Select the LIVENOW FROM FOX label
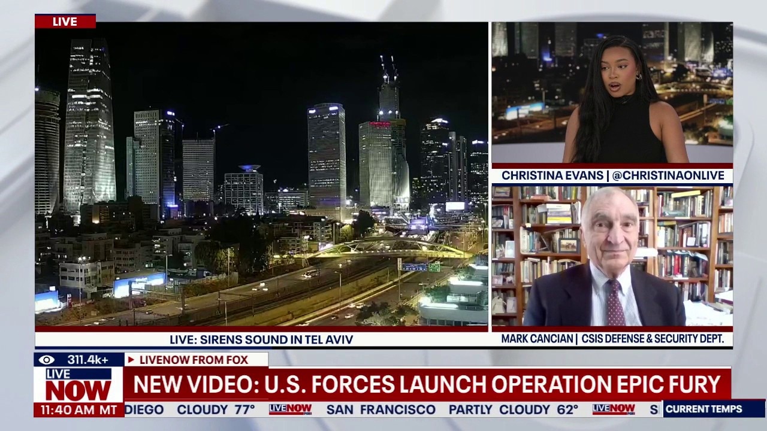Image resolution: width=767 pixels, height=431 pixels. 194,360
